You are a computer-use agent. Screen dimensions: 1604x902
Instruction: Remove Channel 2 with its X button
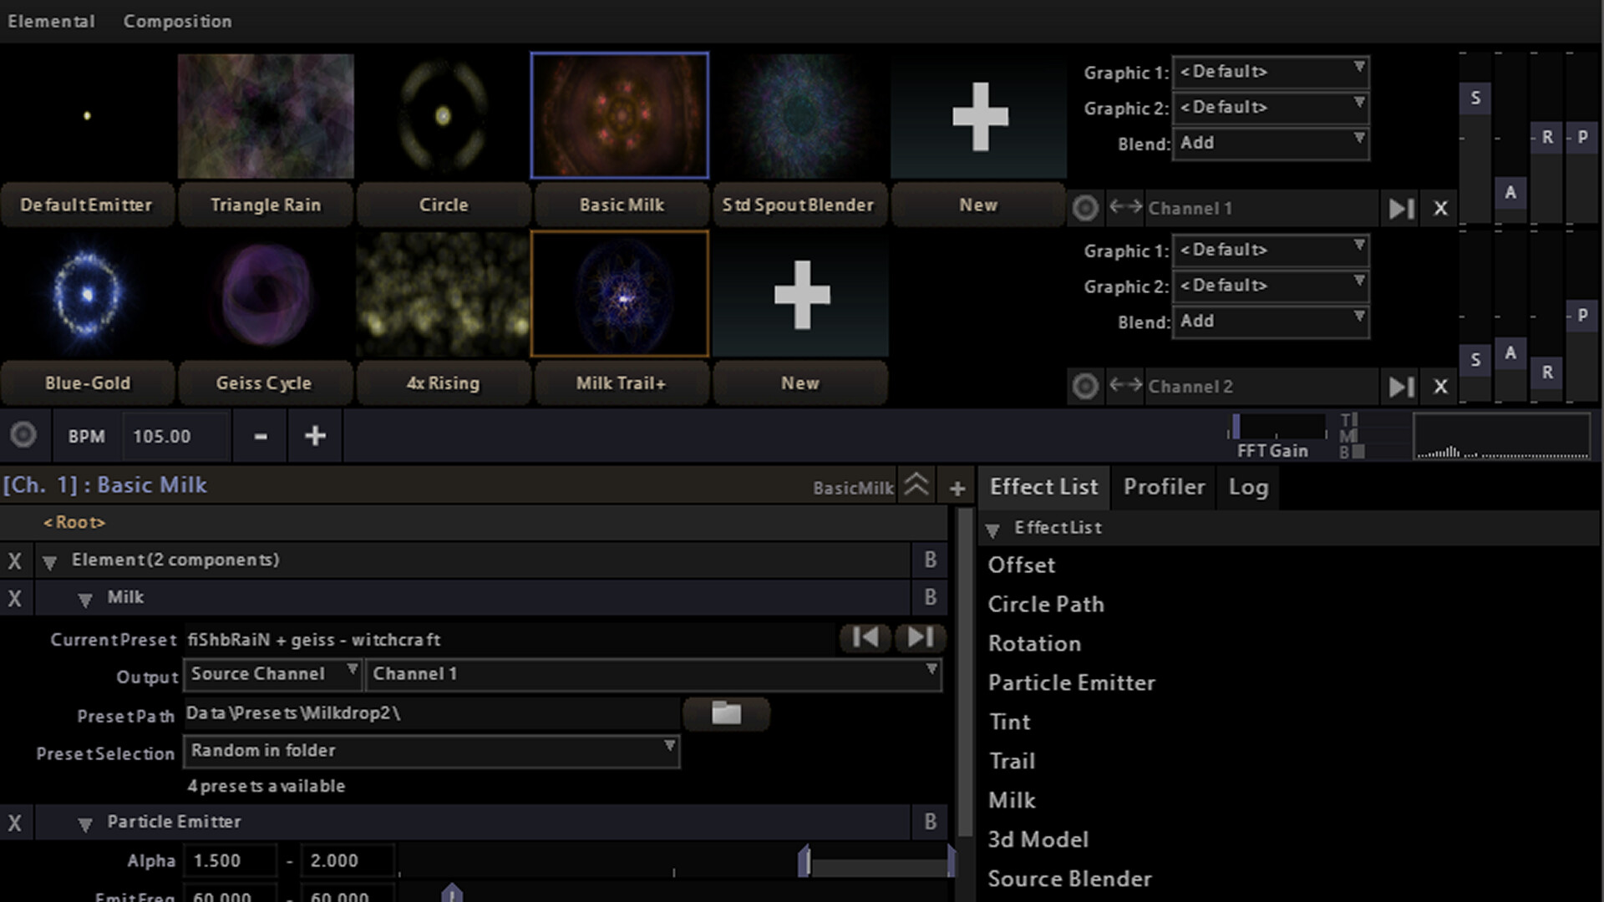click(1439, 386)
